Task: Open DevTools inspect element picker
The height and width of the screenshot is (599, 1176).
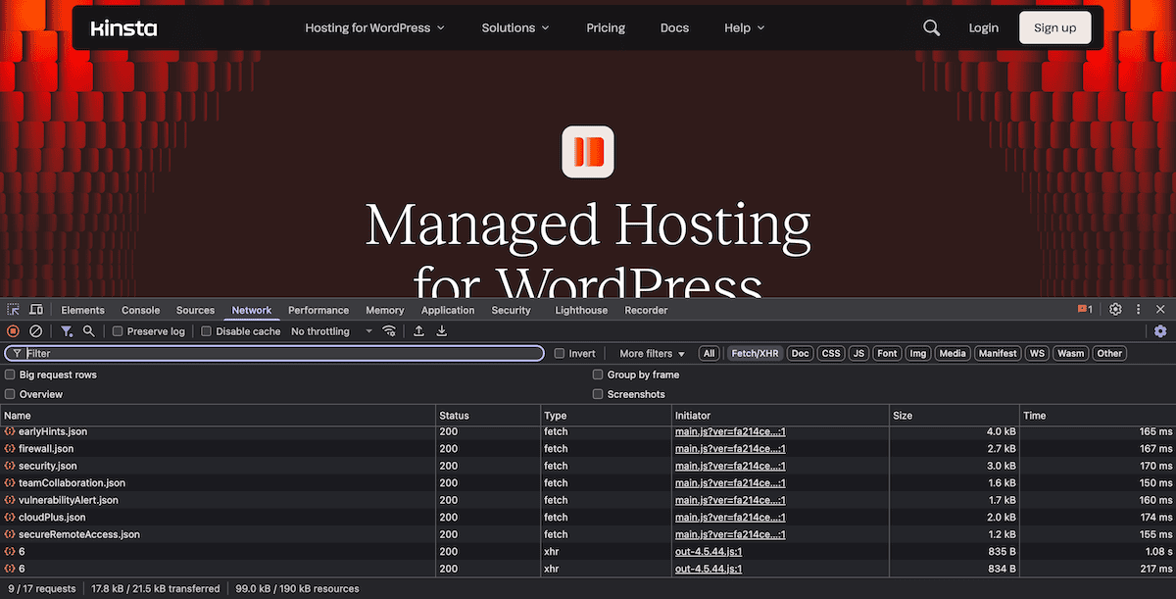Action: coord(14,310)
